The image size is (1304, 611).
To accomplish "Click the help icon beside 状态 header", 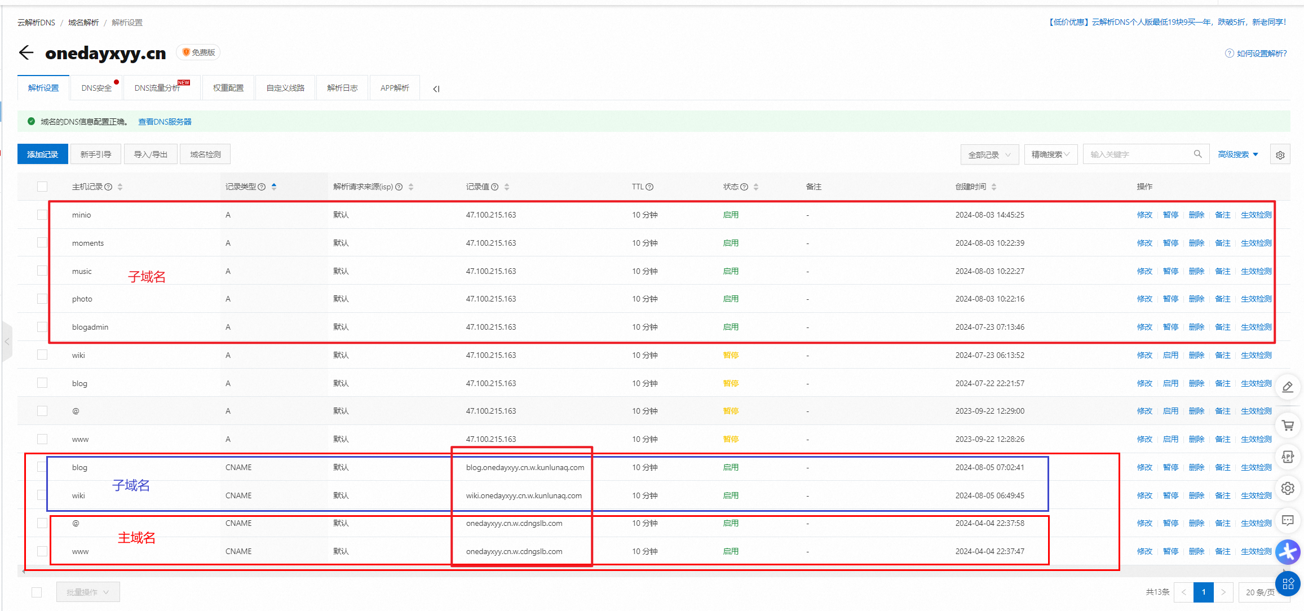I will pos(744,187).
